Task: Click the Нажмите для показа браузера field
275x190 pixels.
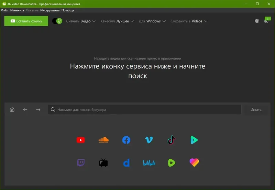Action: [x=144, y=110]
